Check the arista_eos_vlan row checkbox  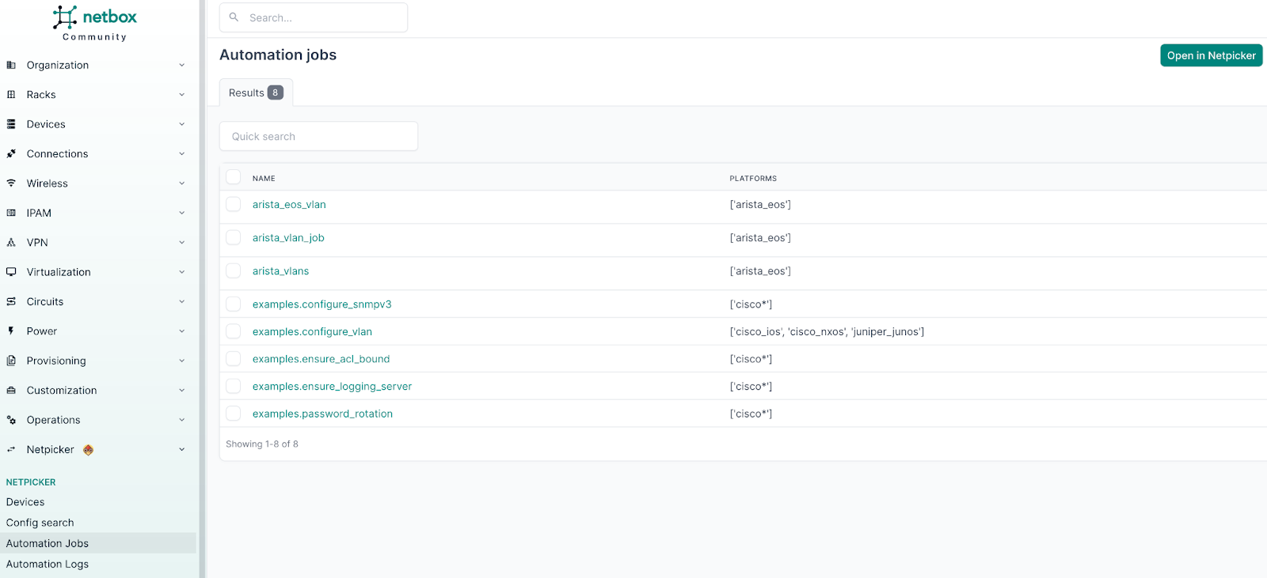point(234,205)
